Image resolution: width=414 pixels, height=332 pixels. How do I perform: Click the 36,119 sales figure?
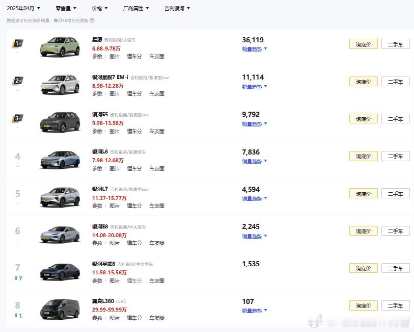[x=253, y=40]
